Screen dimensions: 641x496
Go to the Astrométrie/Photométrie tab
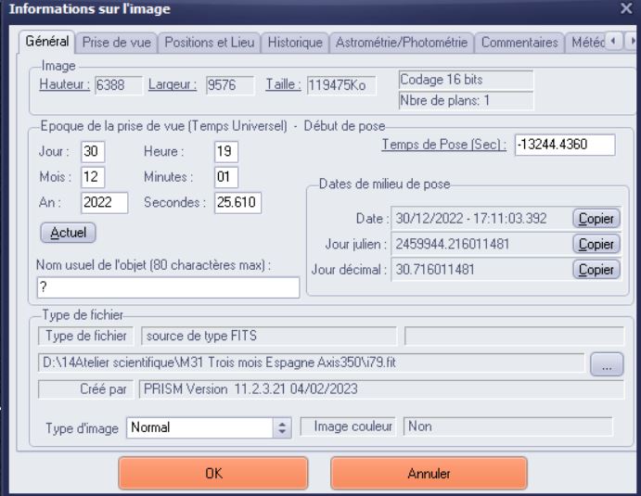[401, 43]
